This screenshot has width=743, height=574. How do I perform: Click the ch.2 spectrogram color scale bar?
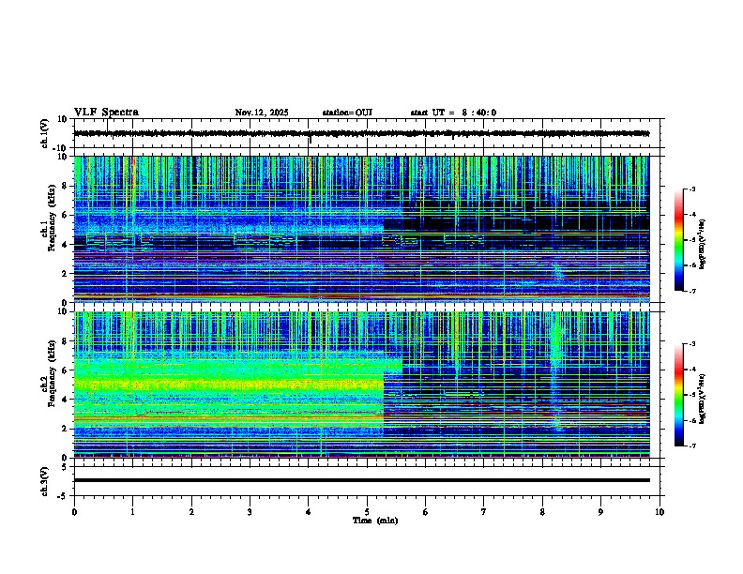(678, 395)
